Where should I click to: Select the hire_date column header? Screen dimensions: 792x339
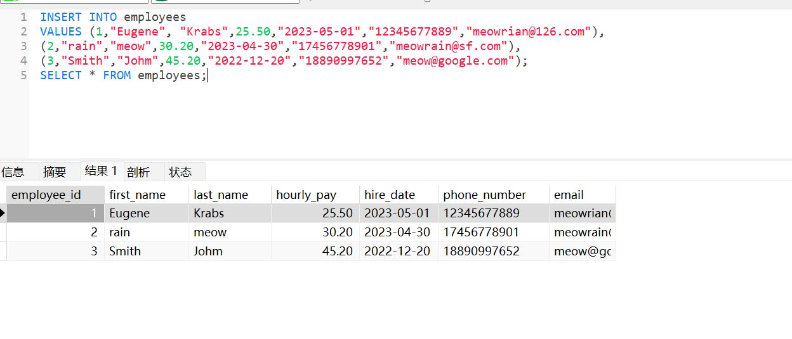390,195
